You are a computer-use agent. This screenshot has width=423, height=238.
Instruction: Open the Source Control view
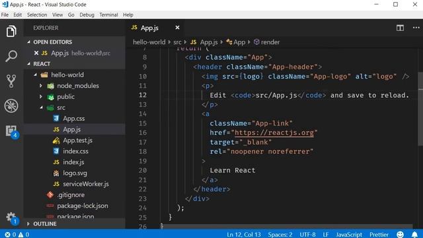(x=11, y=81)
